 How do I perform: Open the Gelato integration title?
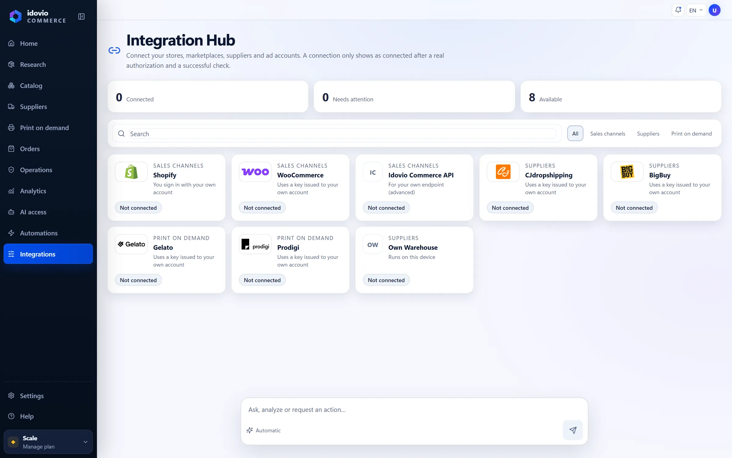(x=163, y=247)
